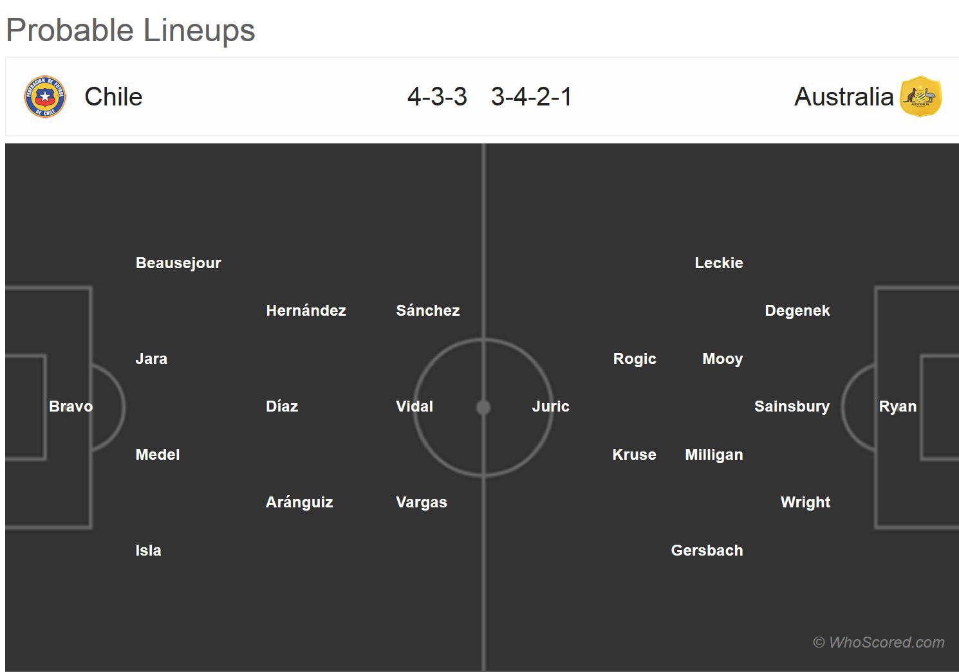Click Aránguiz in Chile's midfield
Screen dimensions: 959x672
pos(299,502)
